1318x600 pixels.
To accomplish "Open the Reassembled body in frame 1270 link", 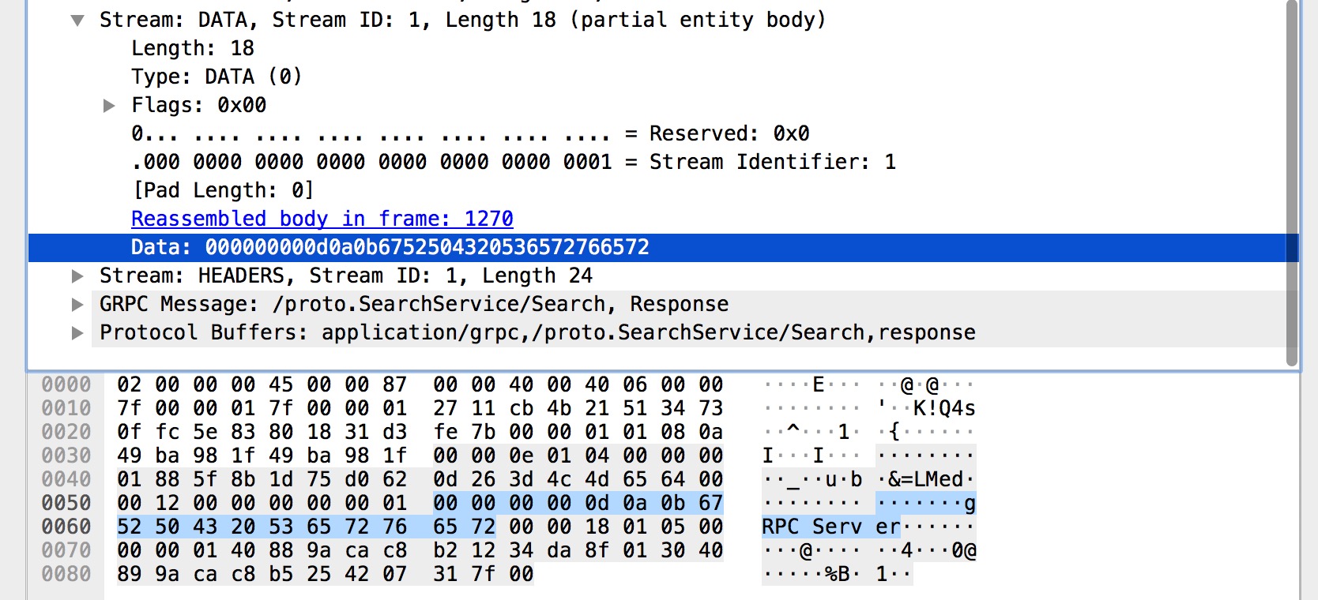I will (322, 219).
